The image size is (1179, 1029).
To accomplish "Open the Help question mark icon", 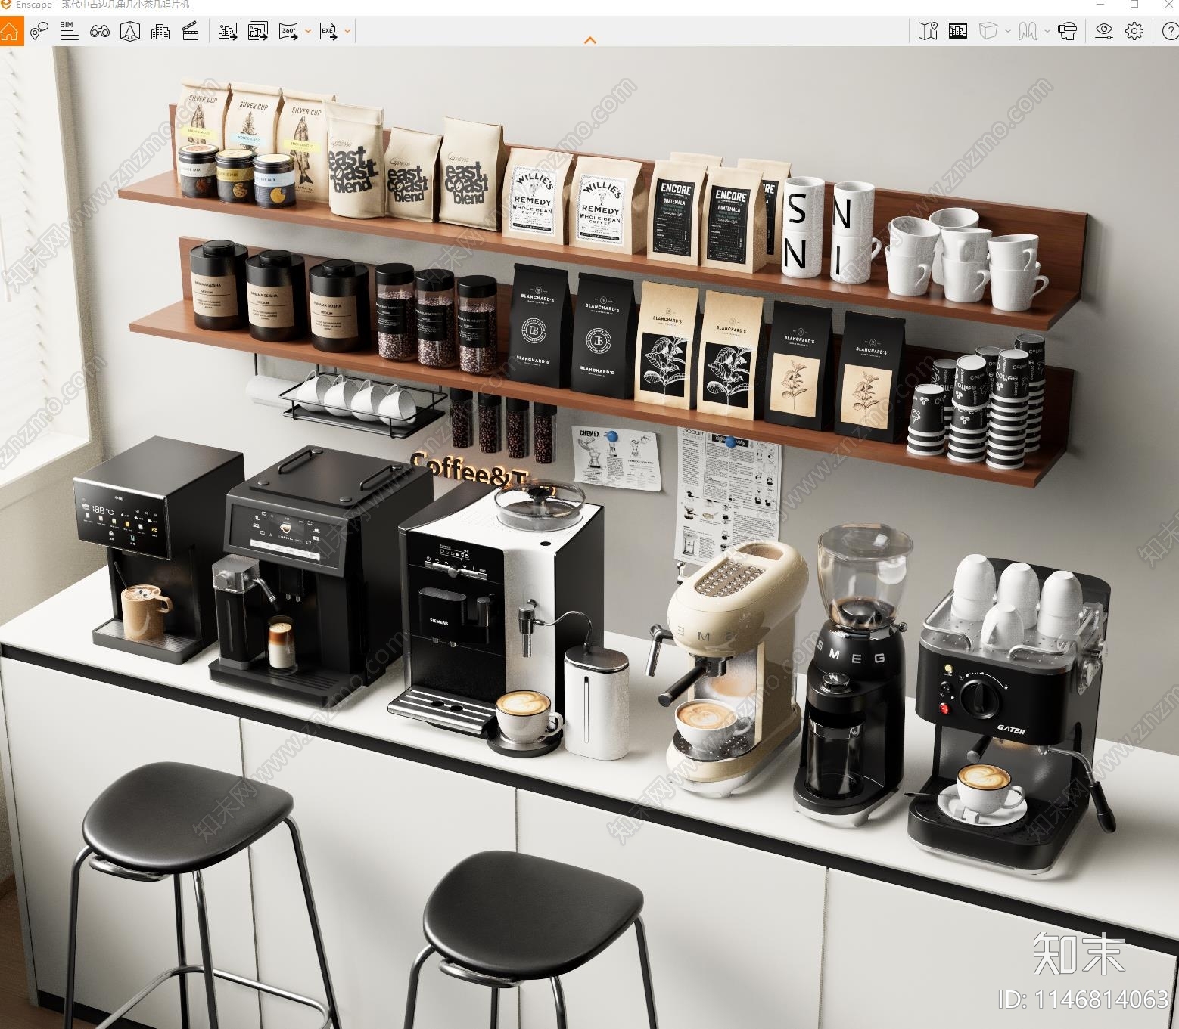I will coord(1170,31).
